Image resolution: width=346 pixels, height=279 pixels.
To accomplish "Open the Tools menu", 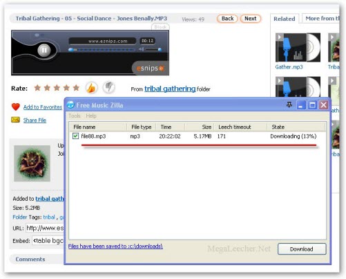I will [75, 116].
